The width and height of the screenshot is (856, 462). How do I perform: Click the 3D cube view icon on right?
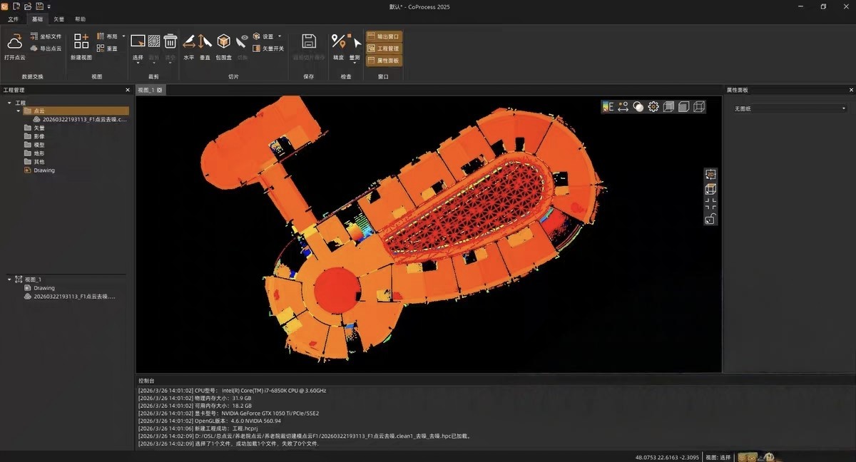tap(710, 189)
